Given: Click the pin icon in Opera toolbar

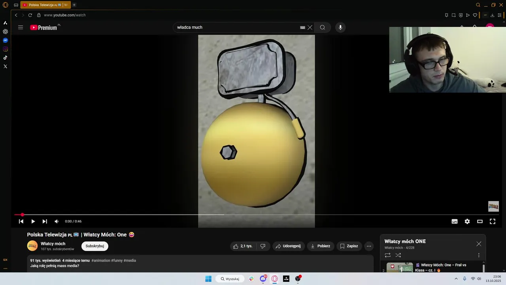Looking at the screenshot, I should point(446,15).
